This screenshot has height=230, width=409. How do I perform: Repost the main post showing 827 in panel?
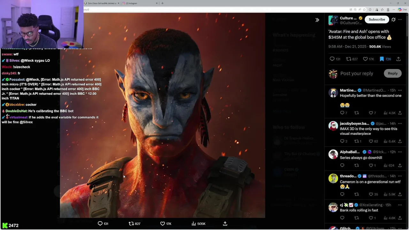point(352,59)
